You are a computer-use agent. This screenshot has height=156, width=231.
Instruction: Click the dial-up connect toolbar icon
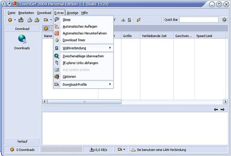click(123, 20)
